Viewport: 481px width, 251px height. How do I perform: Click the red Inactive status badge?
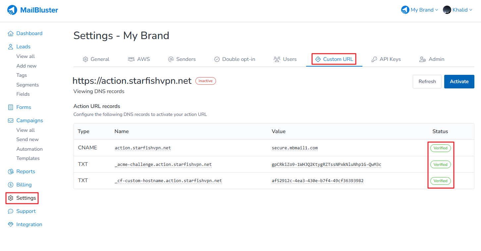(205, 81)
